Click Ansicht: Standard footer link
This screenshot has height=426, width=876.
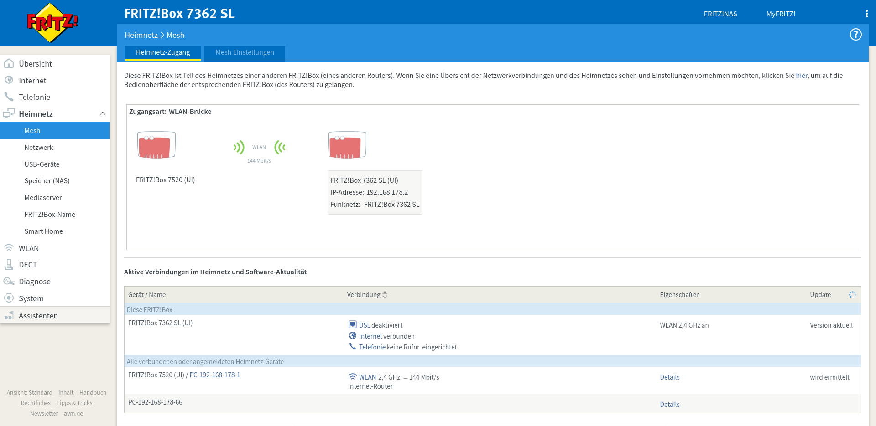pyautogui.click(x=29, y=392)
